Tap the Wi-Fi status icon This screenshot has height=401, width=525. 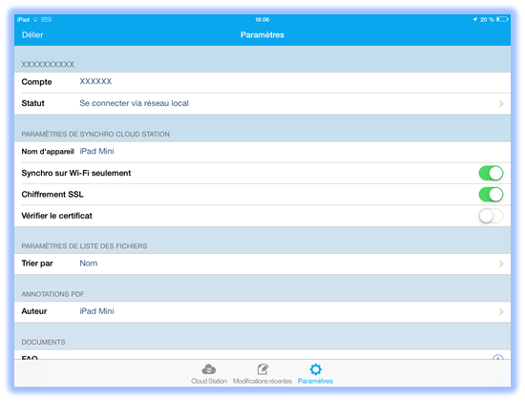coord(35,20)
